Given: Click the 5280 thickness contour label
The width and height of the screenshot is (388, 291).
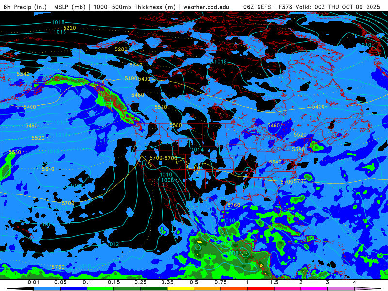Looking at the screenshot, I should (x=121, y=49).
